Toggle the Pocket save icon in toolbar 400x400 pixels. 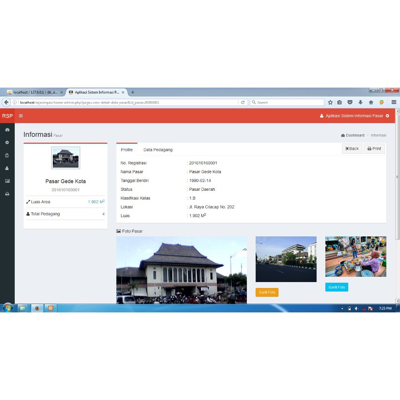click(x=350, y=102)
